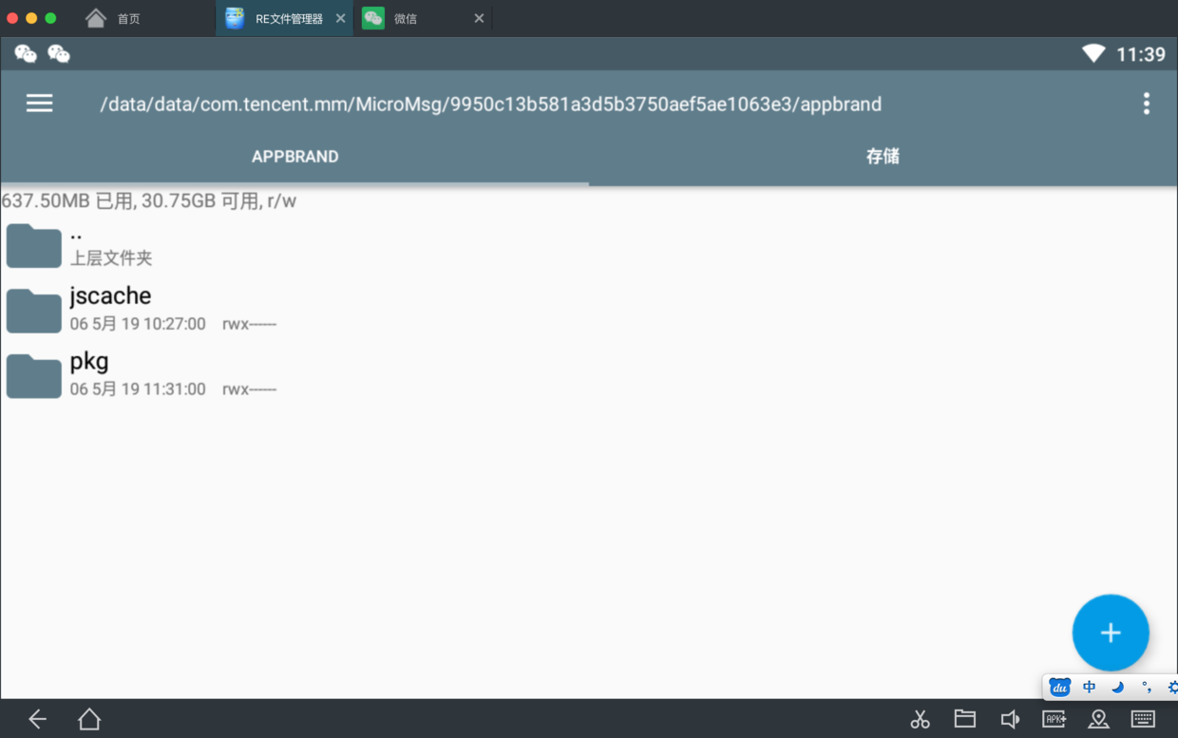
Task: Click jscache date 06 5月 19 10:27:00
Action: click(138, 324)
